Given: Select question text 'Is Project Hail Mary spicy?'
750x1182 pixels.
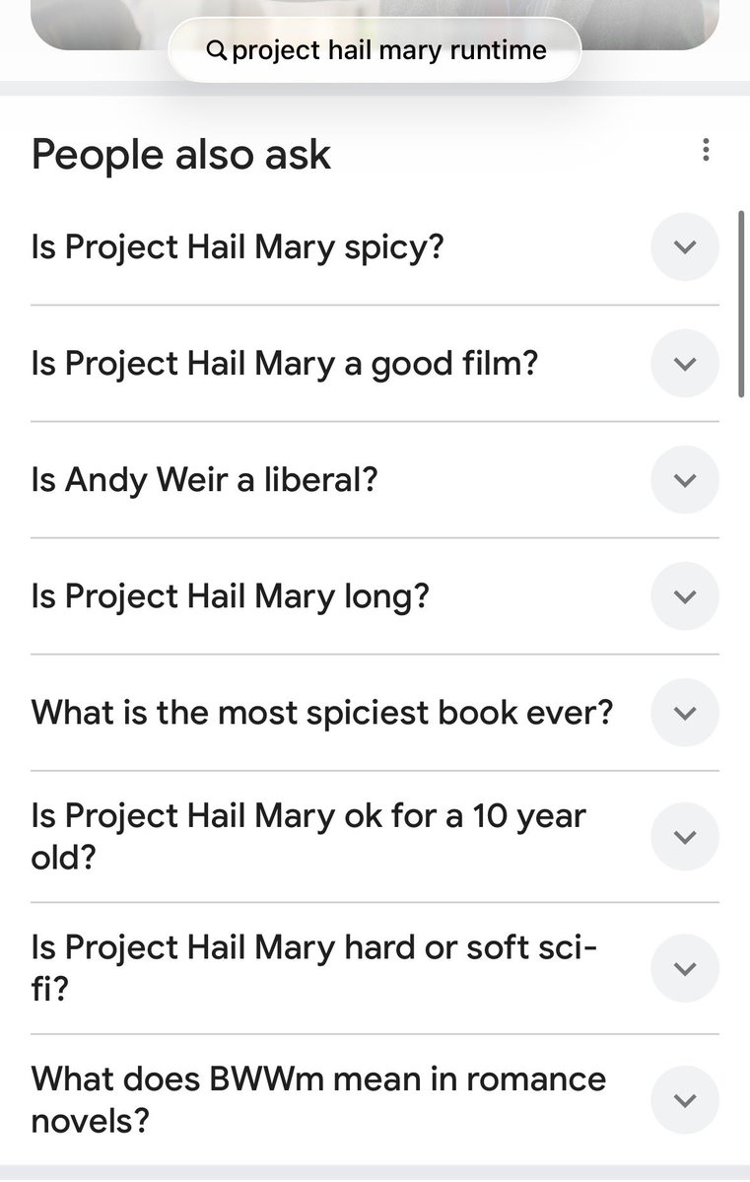Looking at the screenshot, I should click(238, 248).
